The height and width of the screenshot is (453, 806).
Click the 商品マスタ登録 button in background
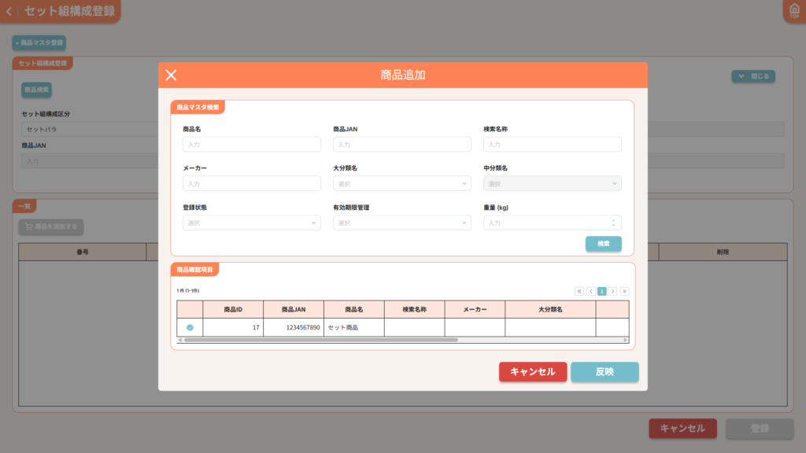pos(39,42)
